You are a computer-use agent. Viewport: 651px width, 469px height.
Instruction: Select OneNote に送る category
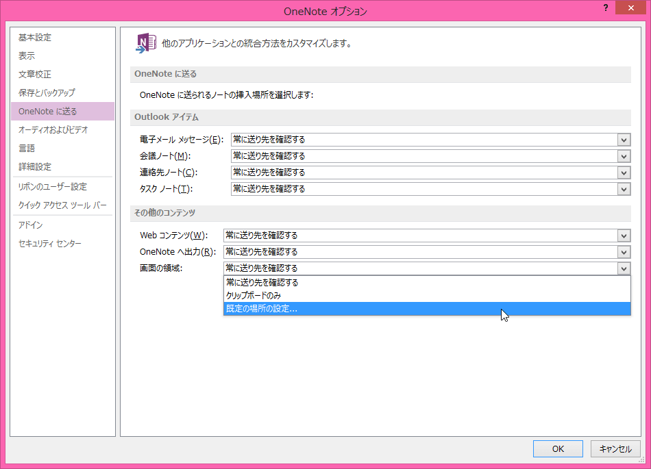(x=62, y=111)
